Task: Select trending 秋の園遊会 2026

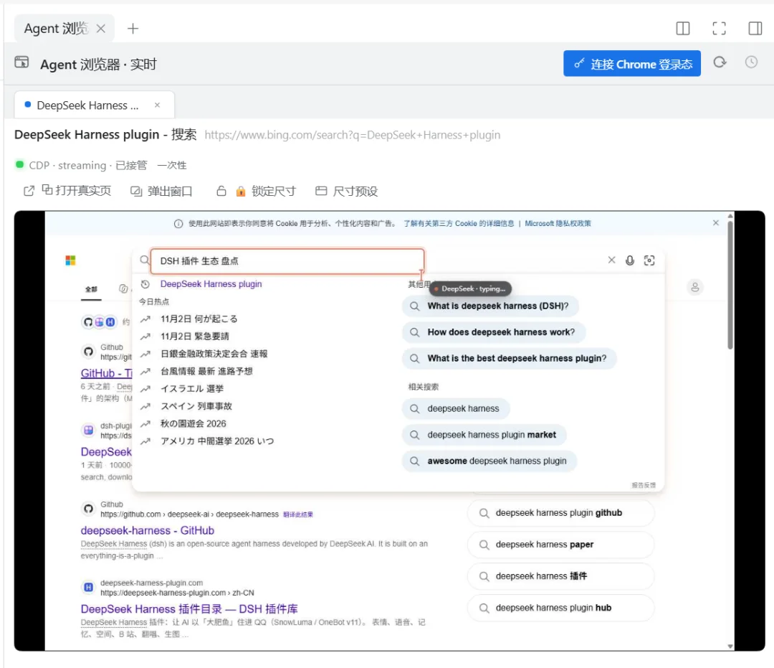Action: (193, 423)
